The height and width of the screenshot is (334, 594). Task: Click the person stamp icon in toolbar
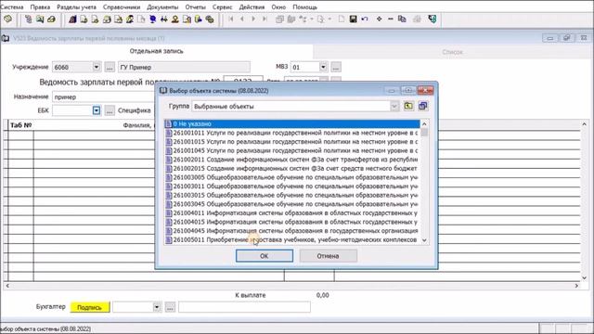pyautogui.click(x=175, y=19)
